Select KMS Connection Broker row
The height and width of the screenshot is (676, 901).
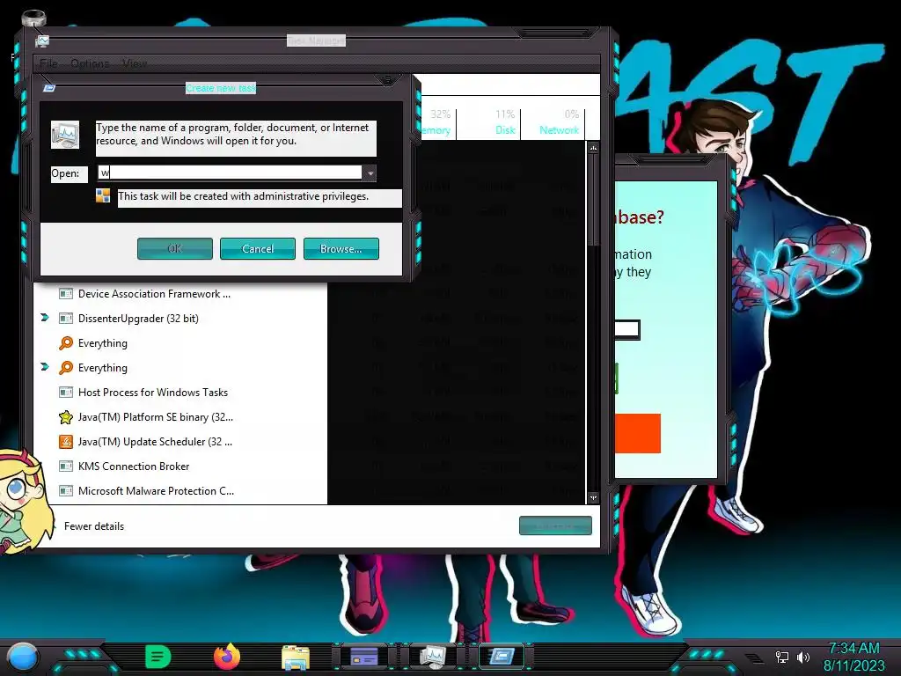coord(181,467)
